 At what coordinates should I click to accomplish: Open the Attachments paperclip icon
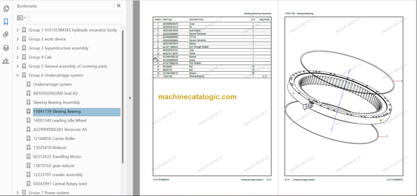pos(6,35)
